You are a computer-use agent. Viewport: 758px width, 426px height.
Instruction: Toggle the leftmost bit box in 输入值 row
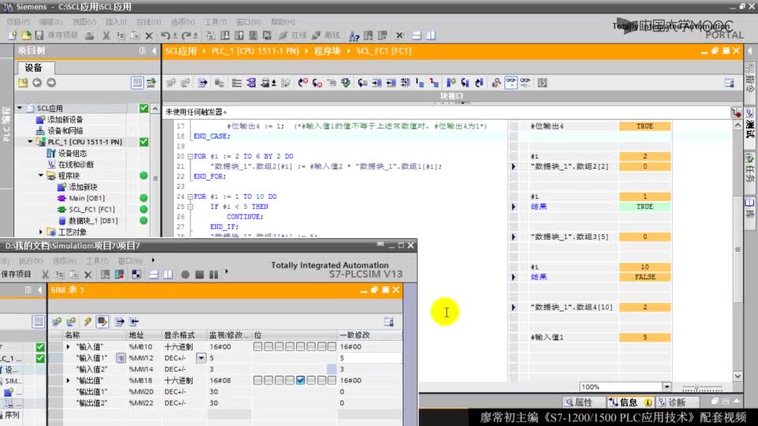pos(257,347)
